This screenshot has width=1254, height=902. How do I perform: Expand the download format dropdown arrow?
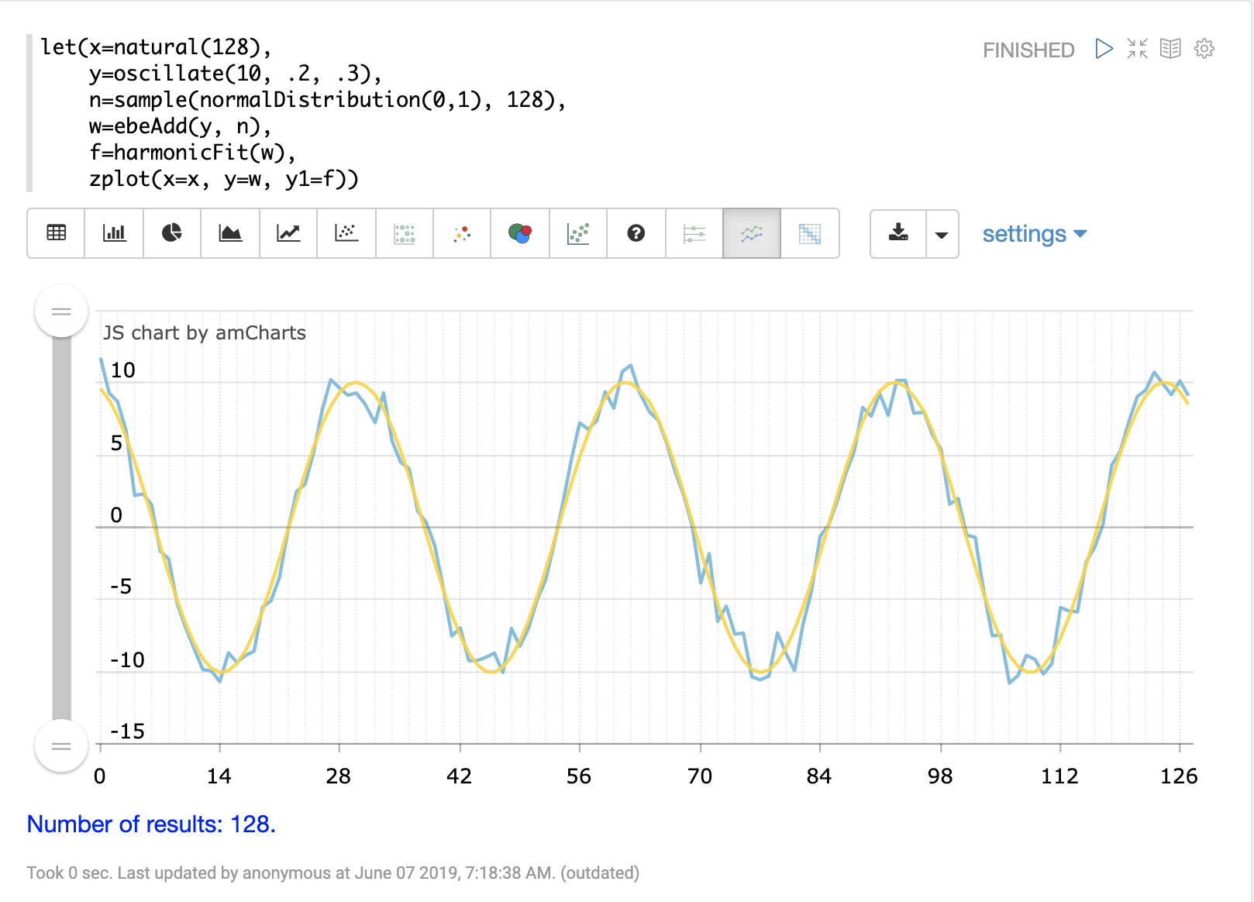[942, 234]
